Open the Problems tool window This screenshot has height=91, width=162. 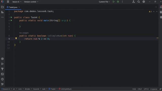[x=2, y=79]
